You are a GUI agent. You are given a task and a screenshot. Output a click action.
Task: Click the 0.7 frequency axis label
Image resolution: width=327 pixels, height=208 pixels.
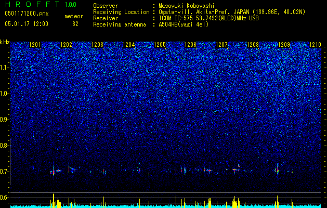tap(5, 172)
